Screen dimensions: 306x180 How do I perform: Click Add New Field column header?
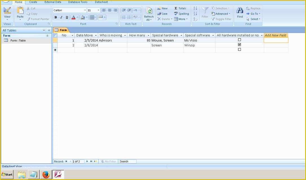pos(276,35)
